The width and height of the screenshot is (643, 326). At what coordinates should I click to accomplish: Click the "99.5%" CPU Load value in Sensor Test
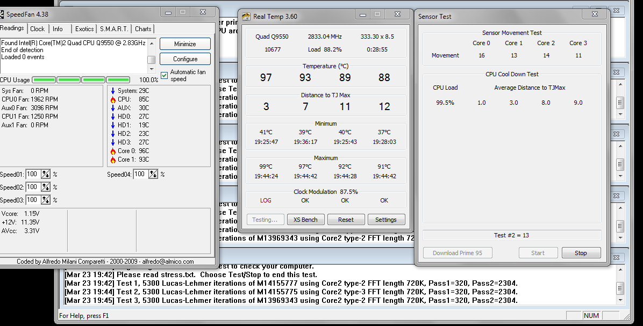(445, 103)
